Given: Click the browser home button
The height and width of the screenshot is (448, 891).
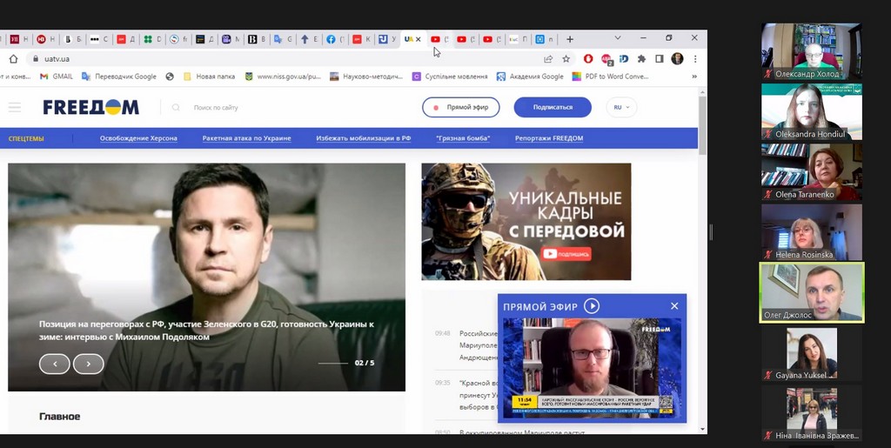Looking at the screenshot, I should coord(13,59).
